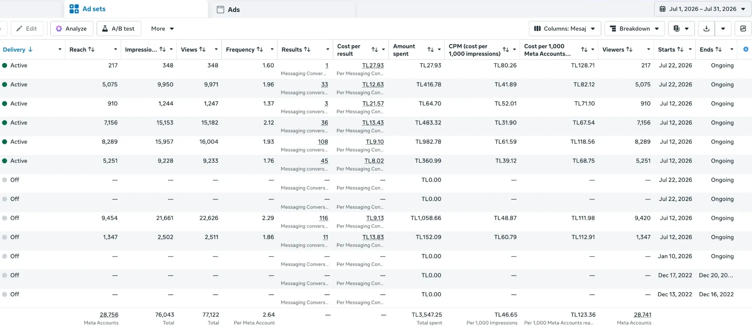The image size is (752, 336).
Task: Click the share chart icon at far right
Action: point(743,28)
